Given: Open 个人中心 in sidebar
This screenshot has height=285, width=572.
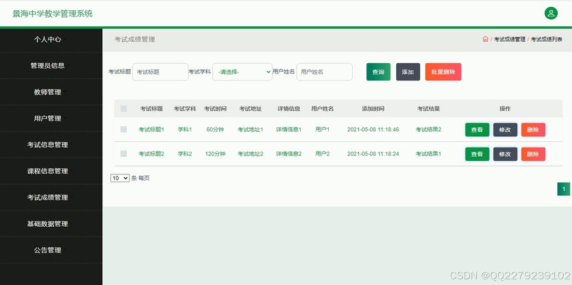Looking at the screenshot, I should coord(47,39).
